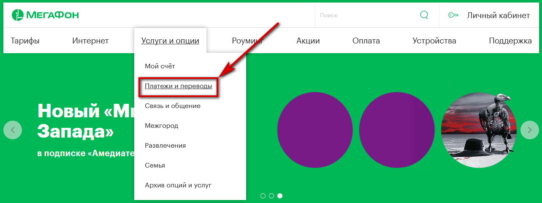Go to the Поддержка section
This screenshot has width=542, height=203.
tap(510, 41)
